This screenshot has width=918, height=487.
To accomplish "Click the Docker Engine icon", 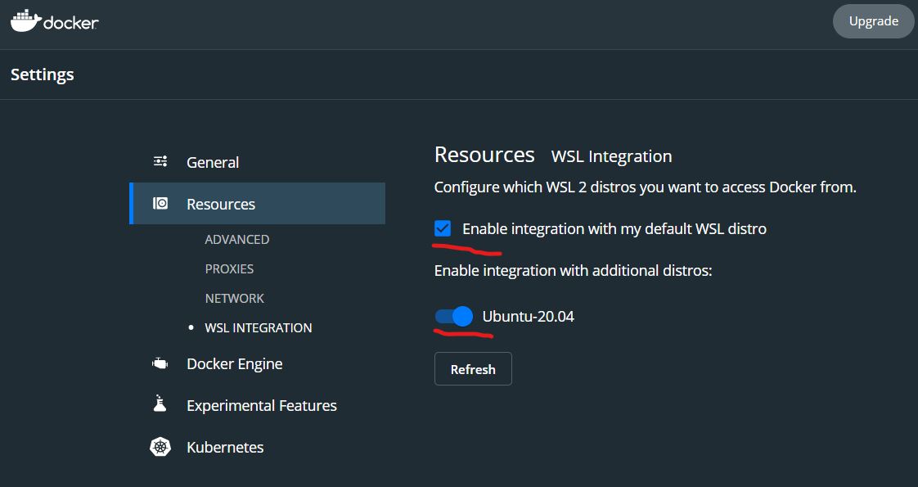I will tap(160, 363).
